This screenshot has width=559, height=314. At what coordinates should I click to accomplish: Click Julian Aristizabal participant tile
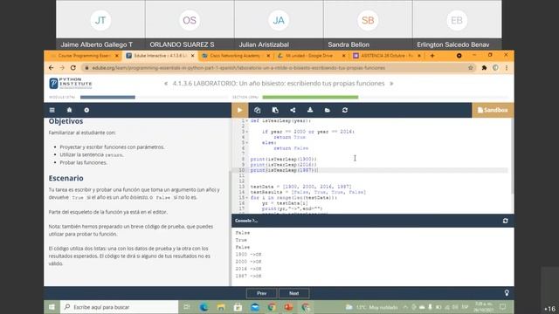(x=279, y=24)
